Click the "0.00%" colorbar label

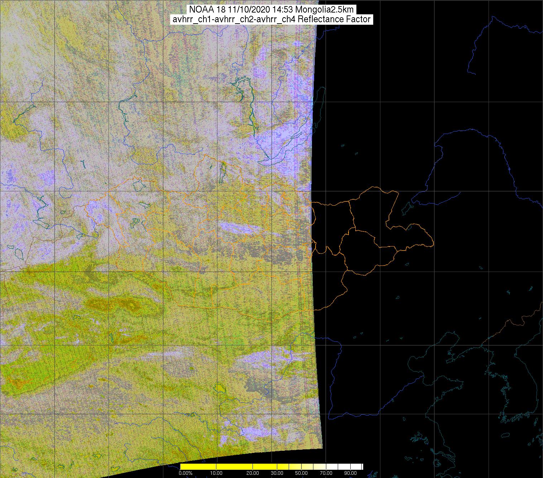(185, 473)
